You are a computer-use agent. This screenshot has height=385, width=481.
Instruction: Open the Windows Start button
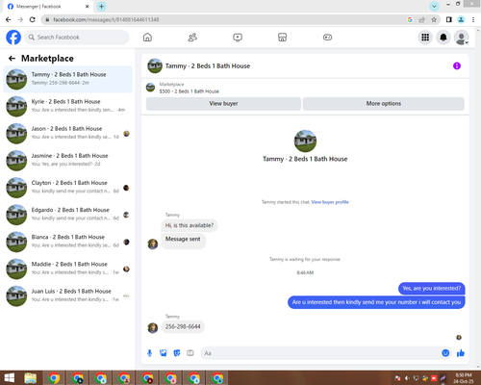coord(9,378)
